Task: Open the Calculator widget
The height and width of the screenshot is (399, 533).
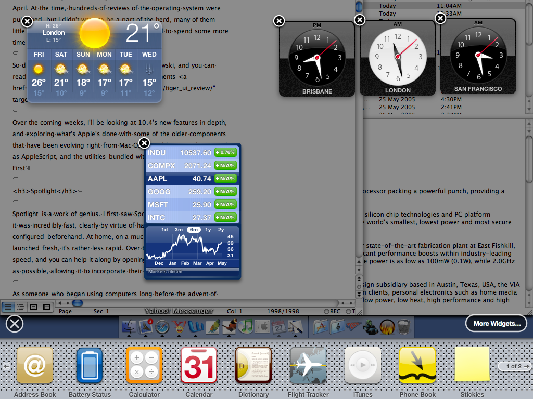Action: point(144,365)
